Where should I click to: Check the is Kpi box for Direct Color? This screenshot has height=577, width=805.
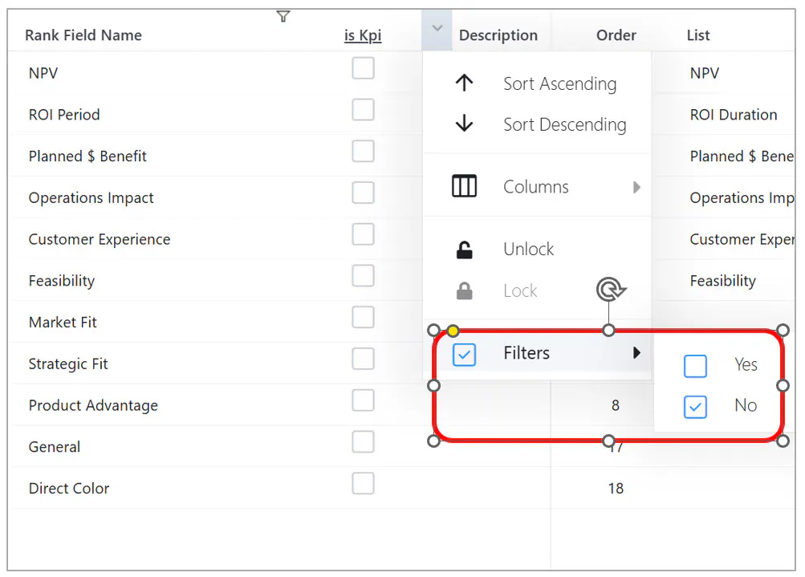(x=363, y=484)
